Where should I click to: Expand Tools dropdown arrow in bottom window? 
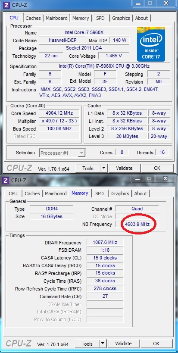click(x=103, y=344)
